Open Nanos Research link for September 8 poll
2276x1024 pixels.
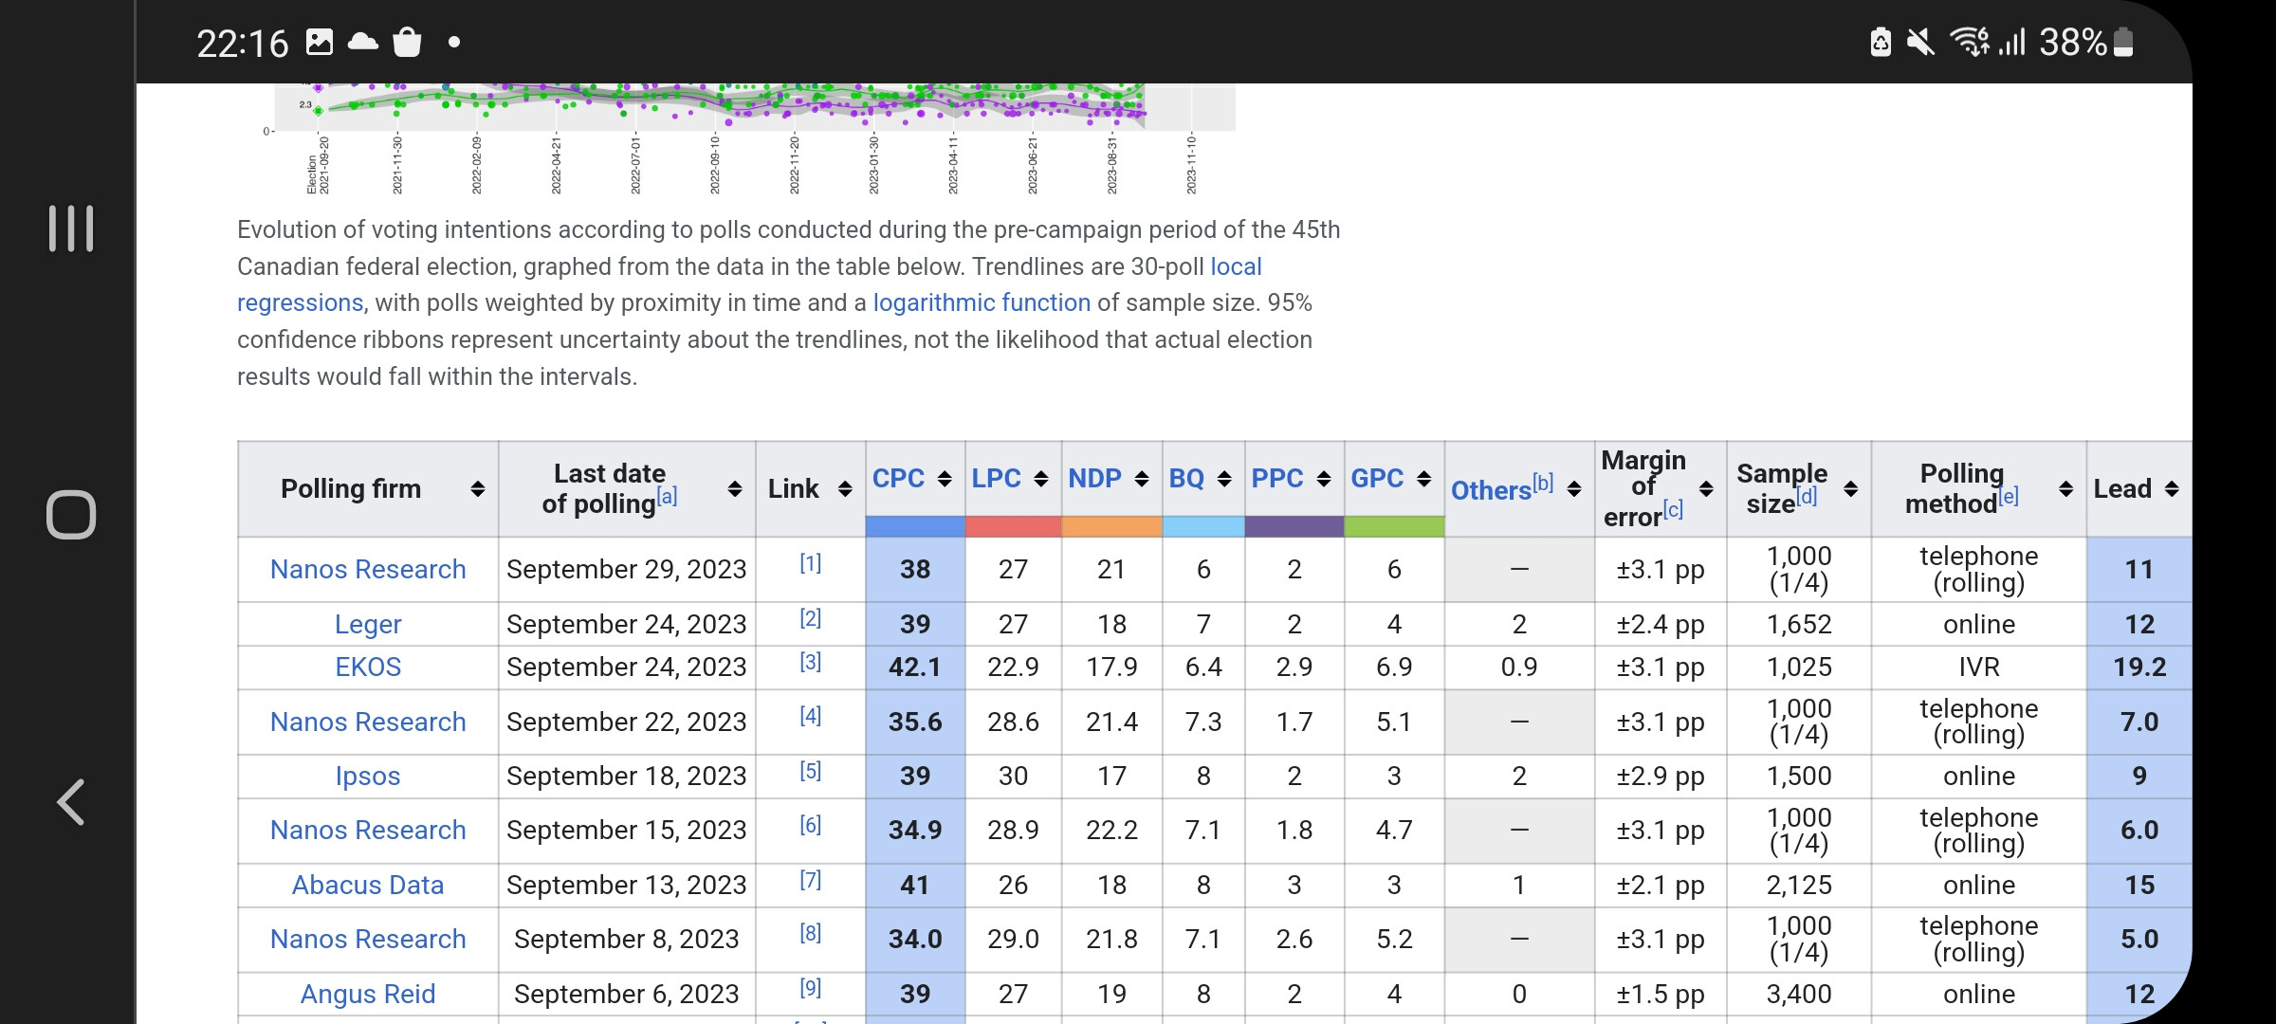click(368, 939)
